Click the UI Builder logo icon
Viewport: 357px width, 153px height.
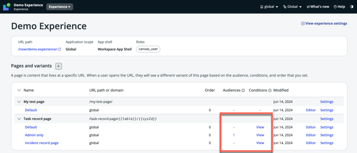[6, 7]
